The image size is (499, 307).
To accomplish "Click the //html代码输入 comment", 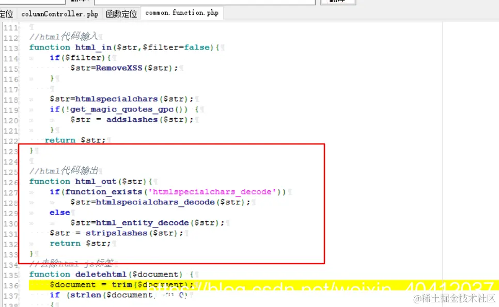I will [64, 37].
